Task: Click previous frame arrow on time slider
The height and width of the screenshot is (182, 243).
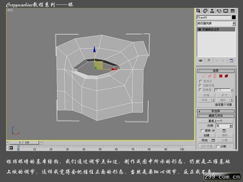Action: [x=8, y=142]
